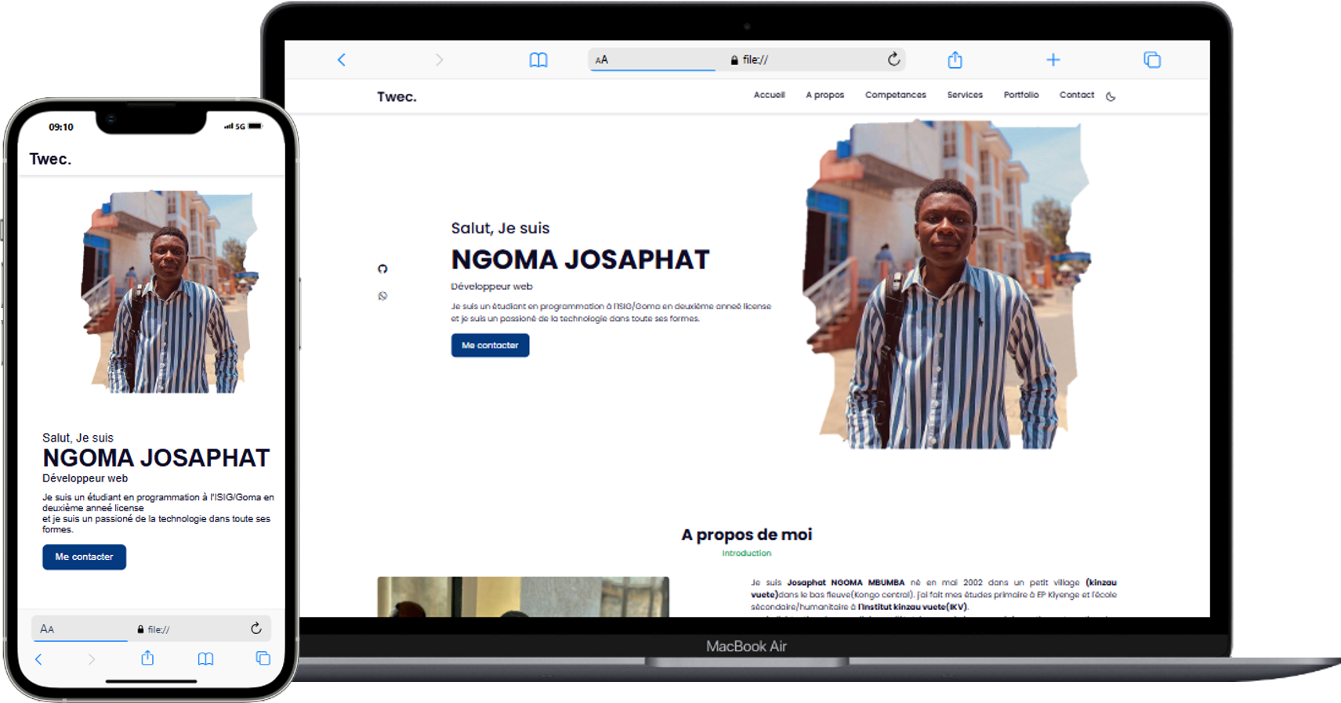Open AA reader options in phone address bar
The width and height of the screenshot is (1341, 703).
(x=47, y=629)
